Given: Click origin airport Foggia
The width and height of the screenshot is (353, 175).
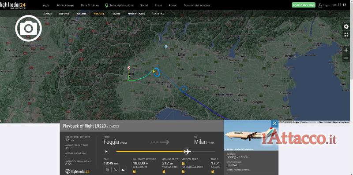Looking at the screenshot, I should [115, 142].
